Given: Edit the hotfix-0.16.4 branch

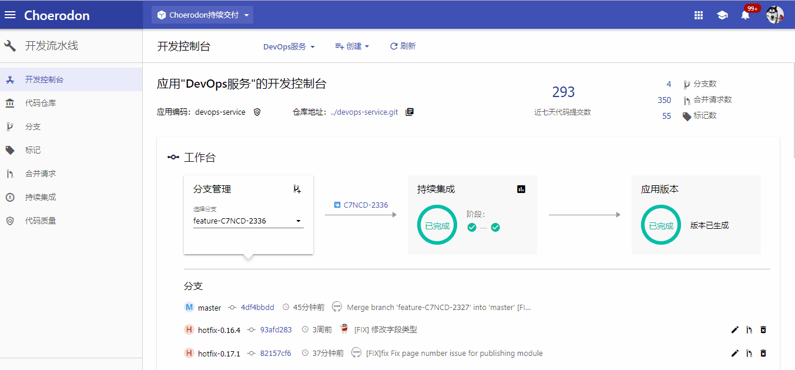Looking at the screenshot, I should [734, 329].
